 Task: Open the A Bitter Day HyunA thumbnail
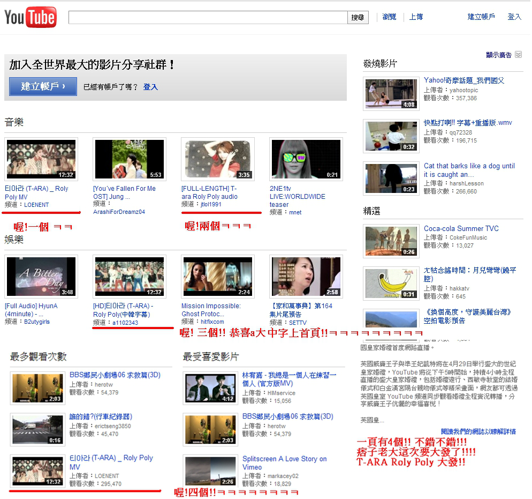pyautogui.click(x=41, y=277)
